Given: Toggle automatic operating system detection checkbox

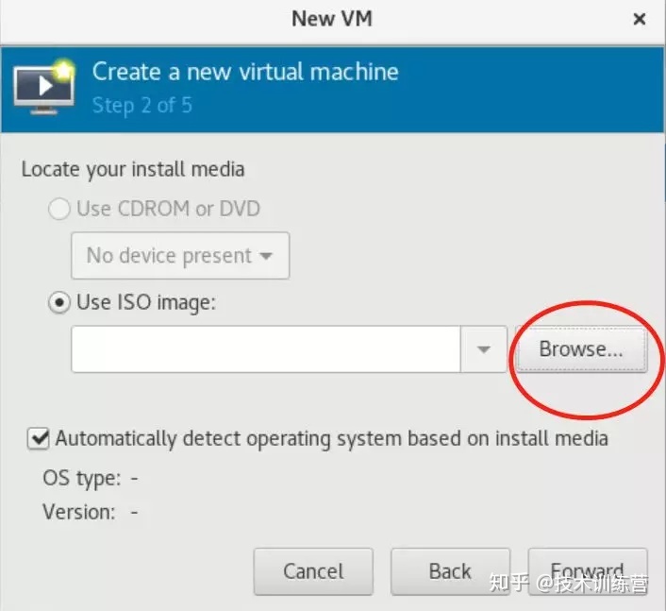Looking at the screenshot, I should click(x=39, y=438).
